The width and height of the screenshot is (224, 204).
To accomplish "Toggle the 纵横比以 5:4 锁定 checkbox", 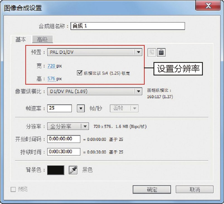I will [x=80, y=73].
